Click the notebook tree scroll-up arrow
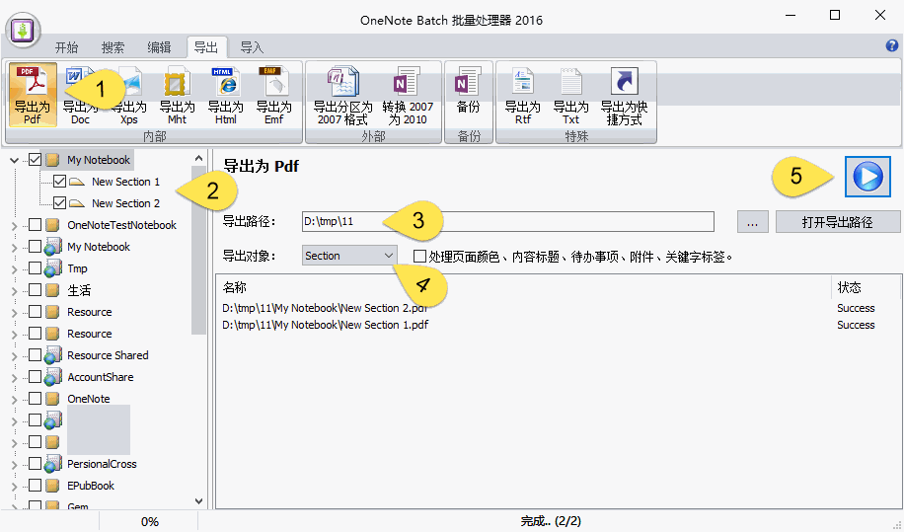Viewport: 904px width, 532px height. click(199, 158)
